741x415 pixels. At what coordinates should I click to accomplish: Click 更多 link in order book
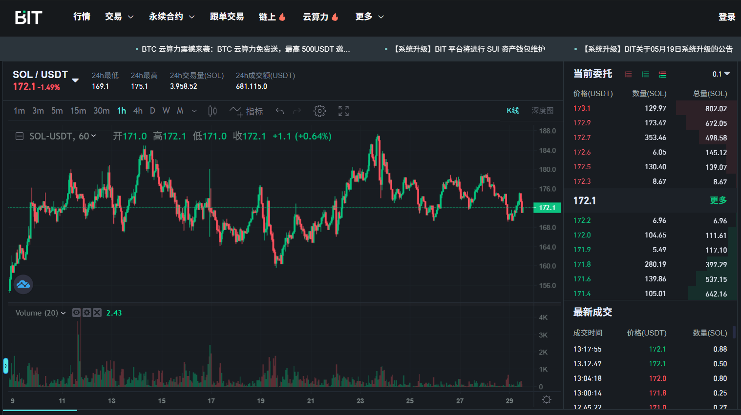coord(718,200)
